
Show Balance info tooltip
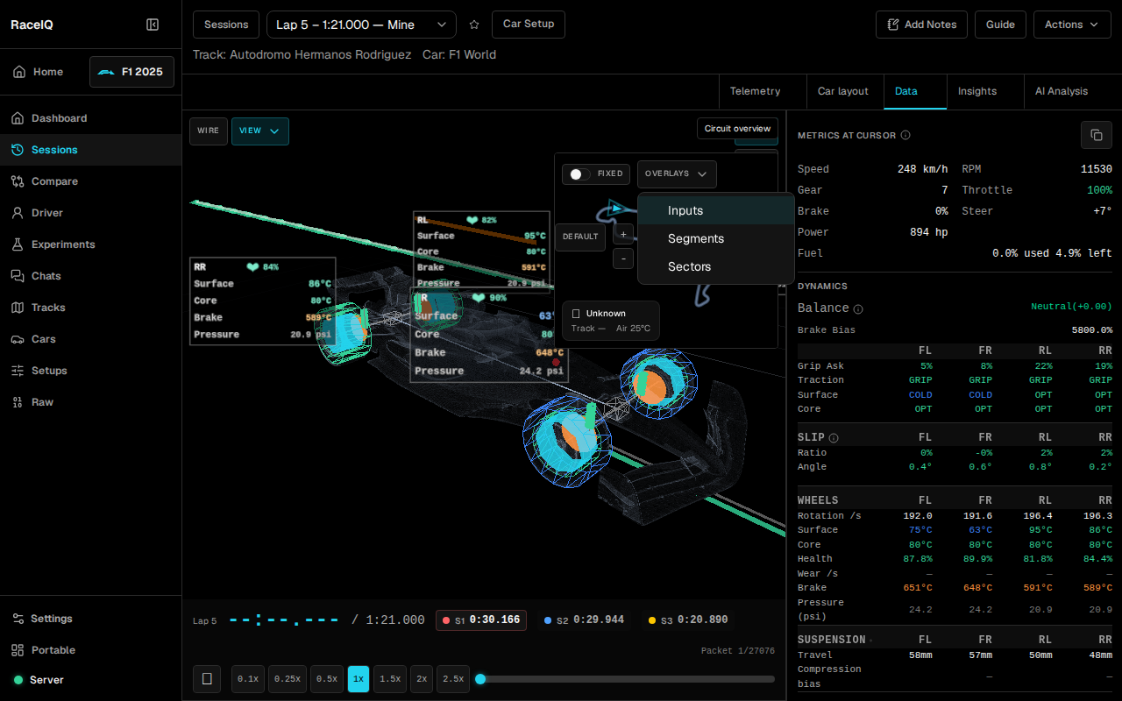click(x=858, y=309)
